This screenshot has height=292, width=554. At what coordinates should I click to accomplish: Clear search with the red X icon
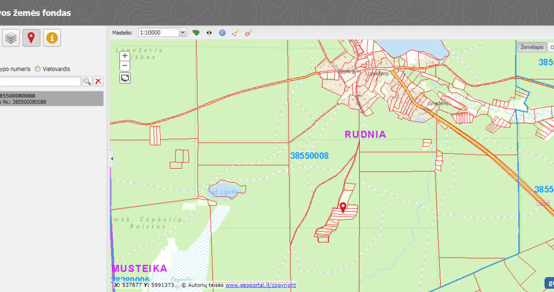[x=99, y=81]
